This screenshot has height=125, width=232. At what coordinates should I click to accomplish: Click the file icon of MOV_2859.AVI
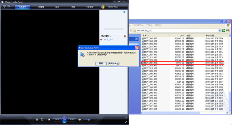click(143, 68)
